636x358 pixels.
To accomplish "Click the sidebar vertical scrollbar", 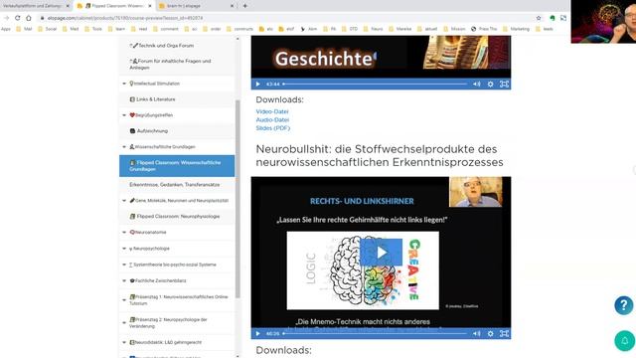I will click(238, 199).
